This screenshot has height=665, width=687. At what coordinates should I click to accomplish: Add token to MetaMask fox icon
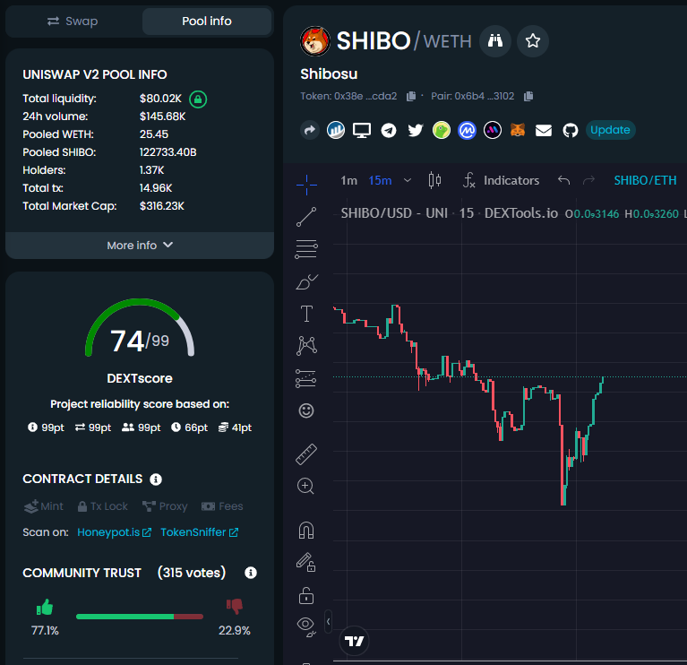tap(518, 130)
